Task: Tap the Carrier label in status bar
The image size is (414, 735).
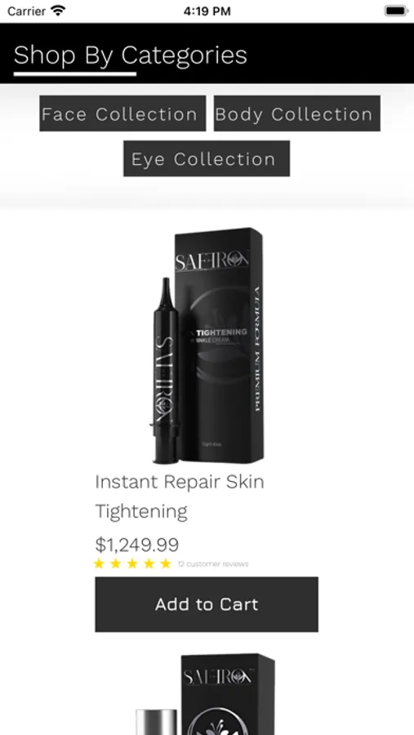Action: click(27, 11)
